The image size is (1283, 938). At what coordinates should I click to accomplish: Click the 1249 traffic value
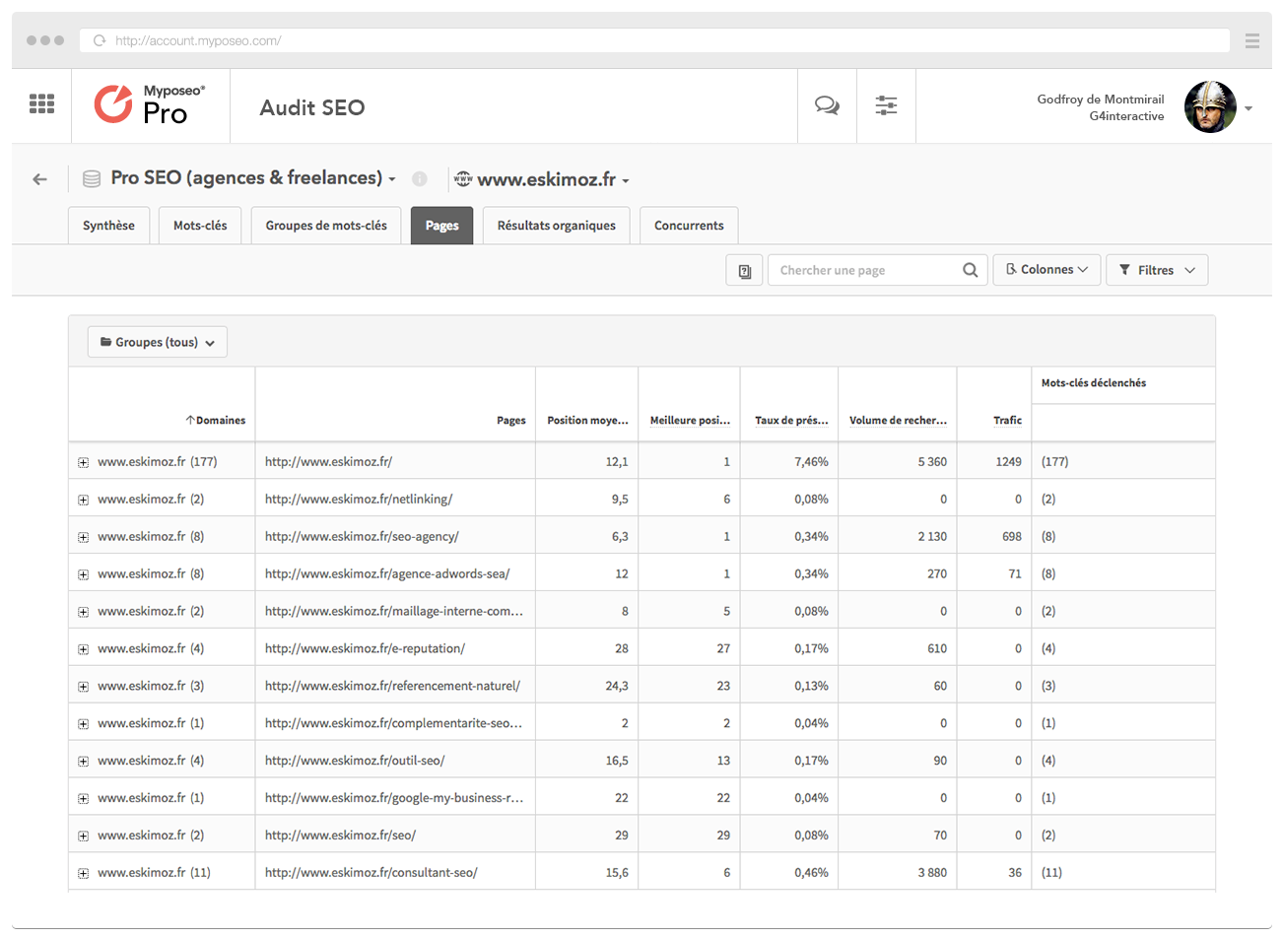click(1008, 461)
